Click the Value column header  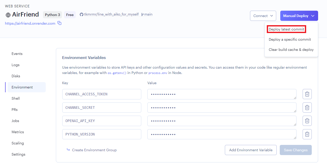152,83
